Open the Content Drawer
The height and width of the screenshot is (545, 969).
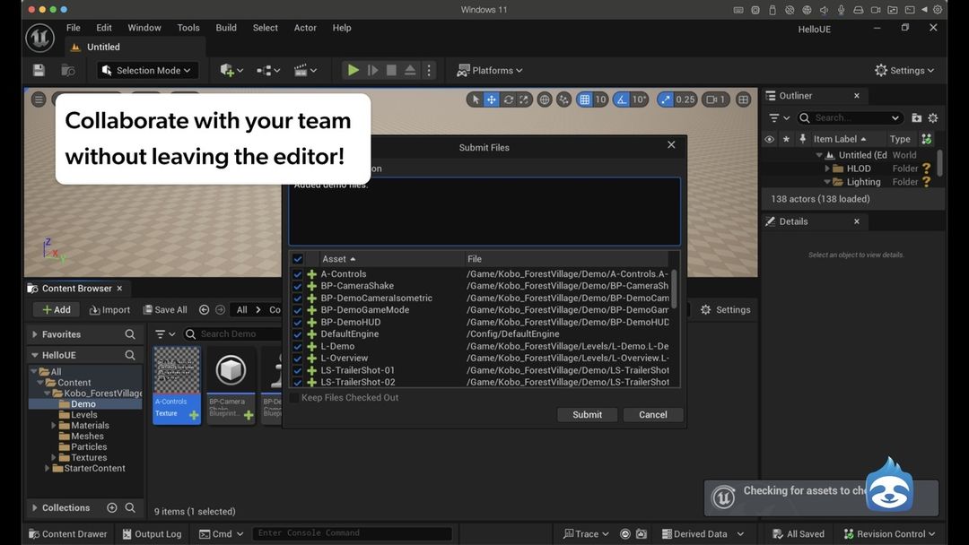68,534
